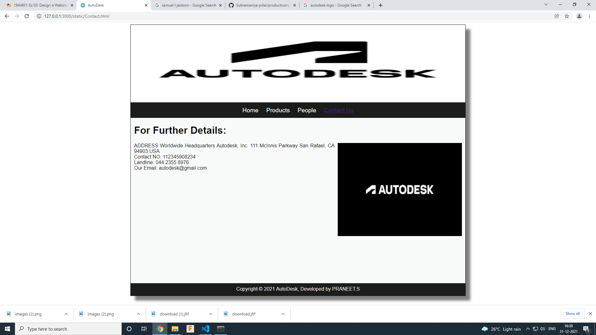Click the black Autodesk logo image
Screen dimensions: 596x335
click(x=400, y=189)
